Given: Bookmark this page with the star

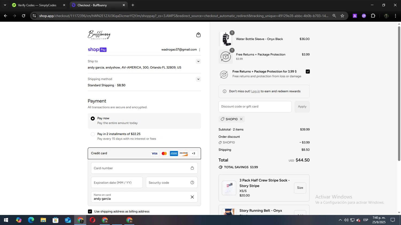Looking at the screenshot, I should tap(342, 16).
